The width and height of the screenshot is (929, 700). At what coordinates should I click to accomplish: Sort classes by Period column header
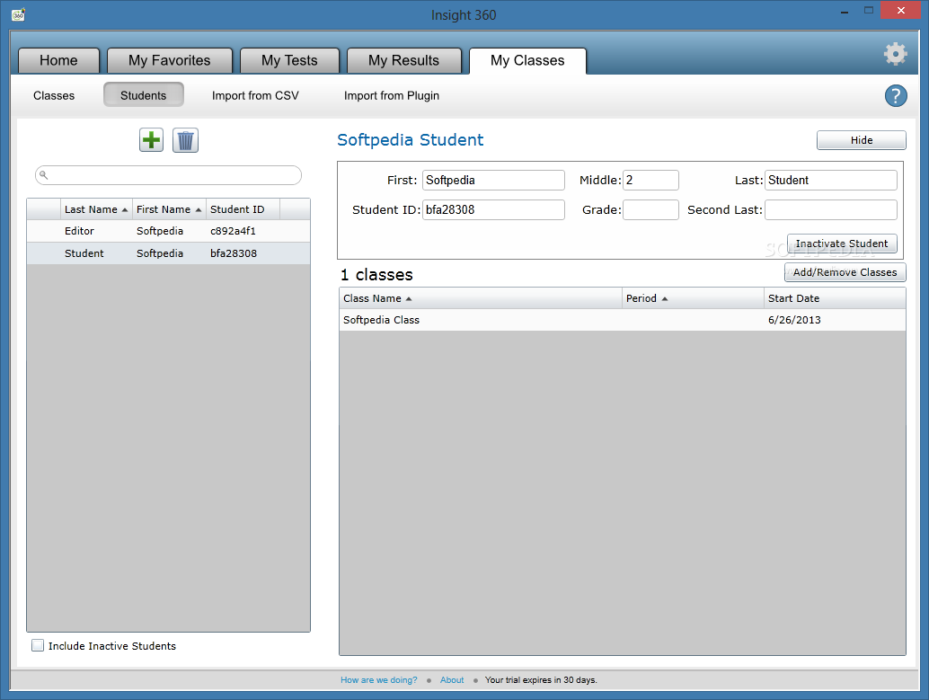[x=693, y=298]
